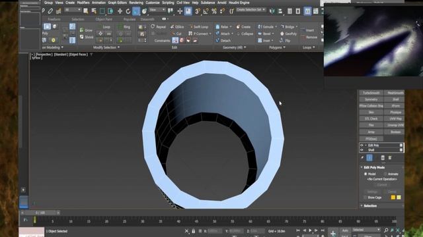The height and width of the screenshot is (237, 423).
Task: Click the Link tool icon in toolbar
Action: coord(50,11)
